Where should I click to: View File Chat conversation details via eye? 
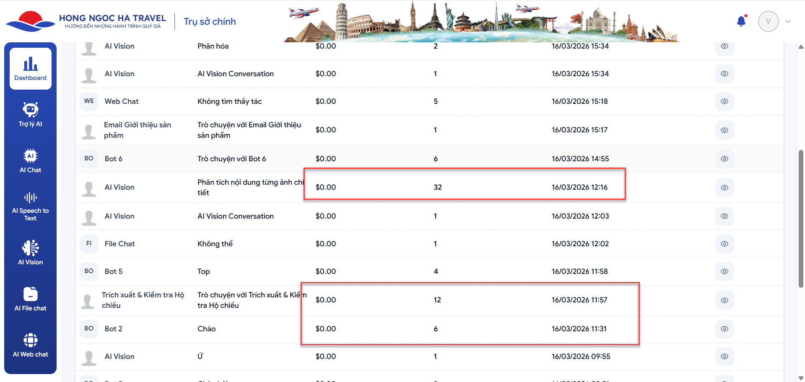724,244
